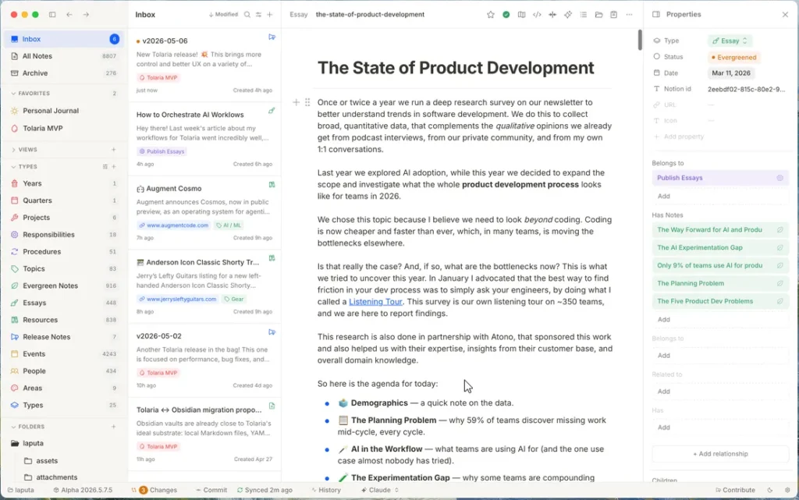Click the sparkle AI icon in editor toolbar
Viewport: 799px width, 500px height.
[568, 15]
